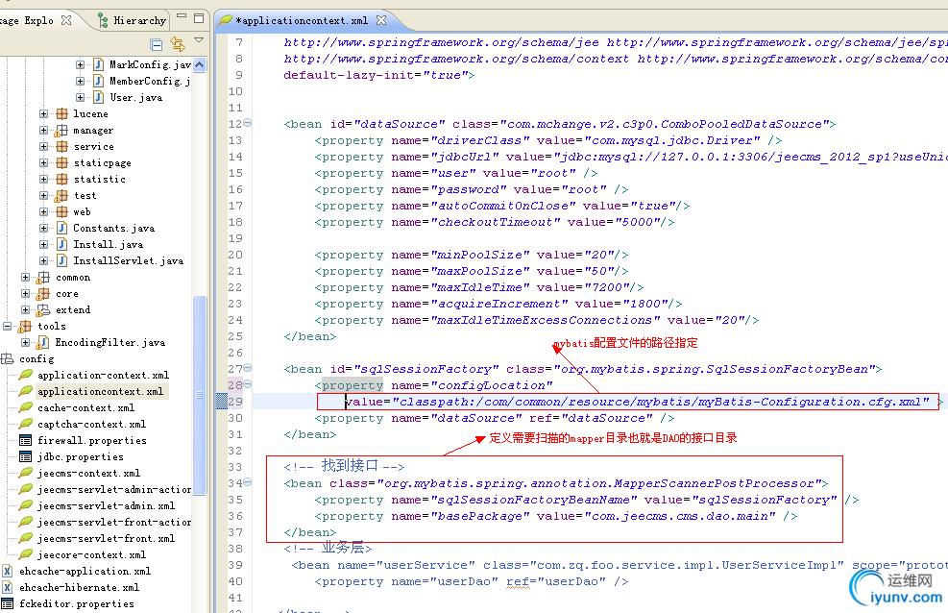The image size is (948, 613).
Task: Expand the Install.java node
Action: (43, 244)
